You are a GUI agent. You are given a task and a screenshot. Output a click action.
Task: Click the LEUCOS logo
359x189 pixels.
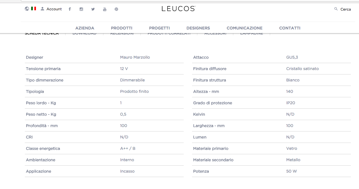coord(178,9)
